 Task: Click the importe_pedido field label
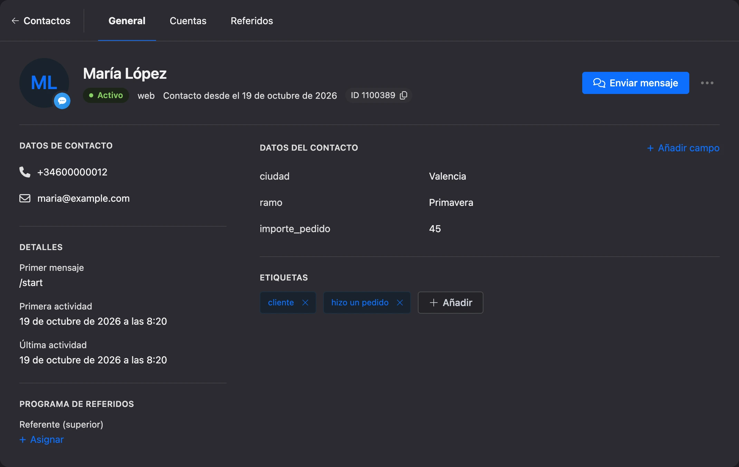(295, 229)
